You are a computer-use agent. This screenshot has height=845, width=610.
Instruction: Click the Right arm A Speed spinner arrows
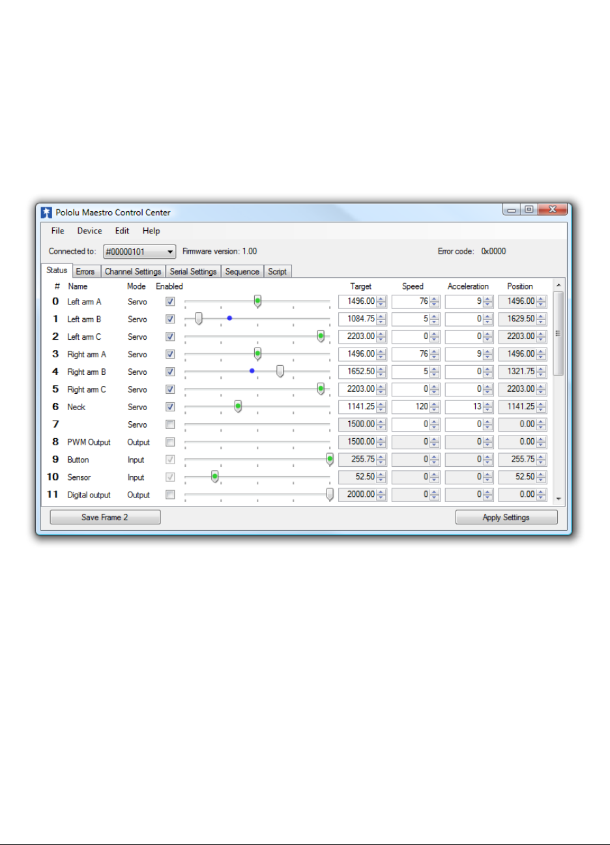(435, 355)
